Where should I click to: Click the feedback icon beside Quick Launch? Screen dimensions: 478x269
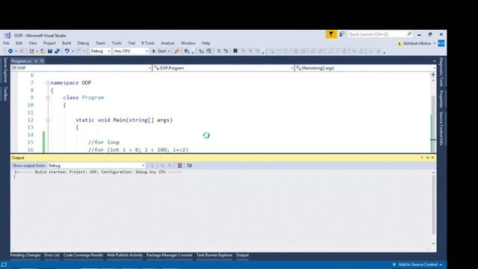tap(342, 34)
